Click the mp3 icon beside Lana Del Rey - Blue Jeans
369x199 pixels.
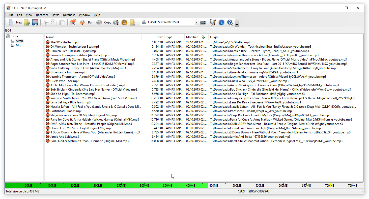coord(48,102)
